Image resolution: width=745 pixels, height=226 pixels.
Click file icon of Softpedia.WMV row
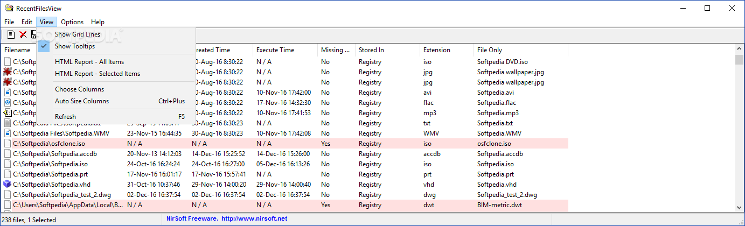coord(8,133)
